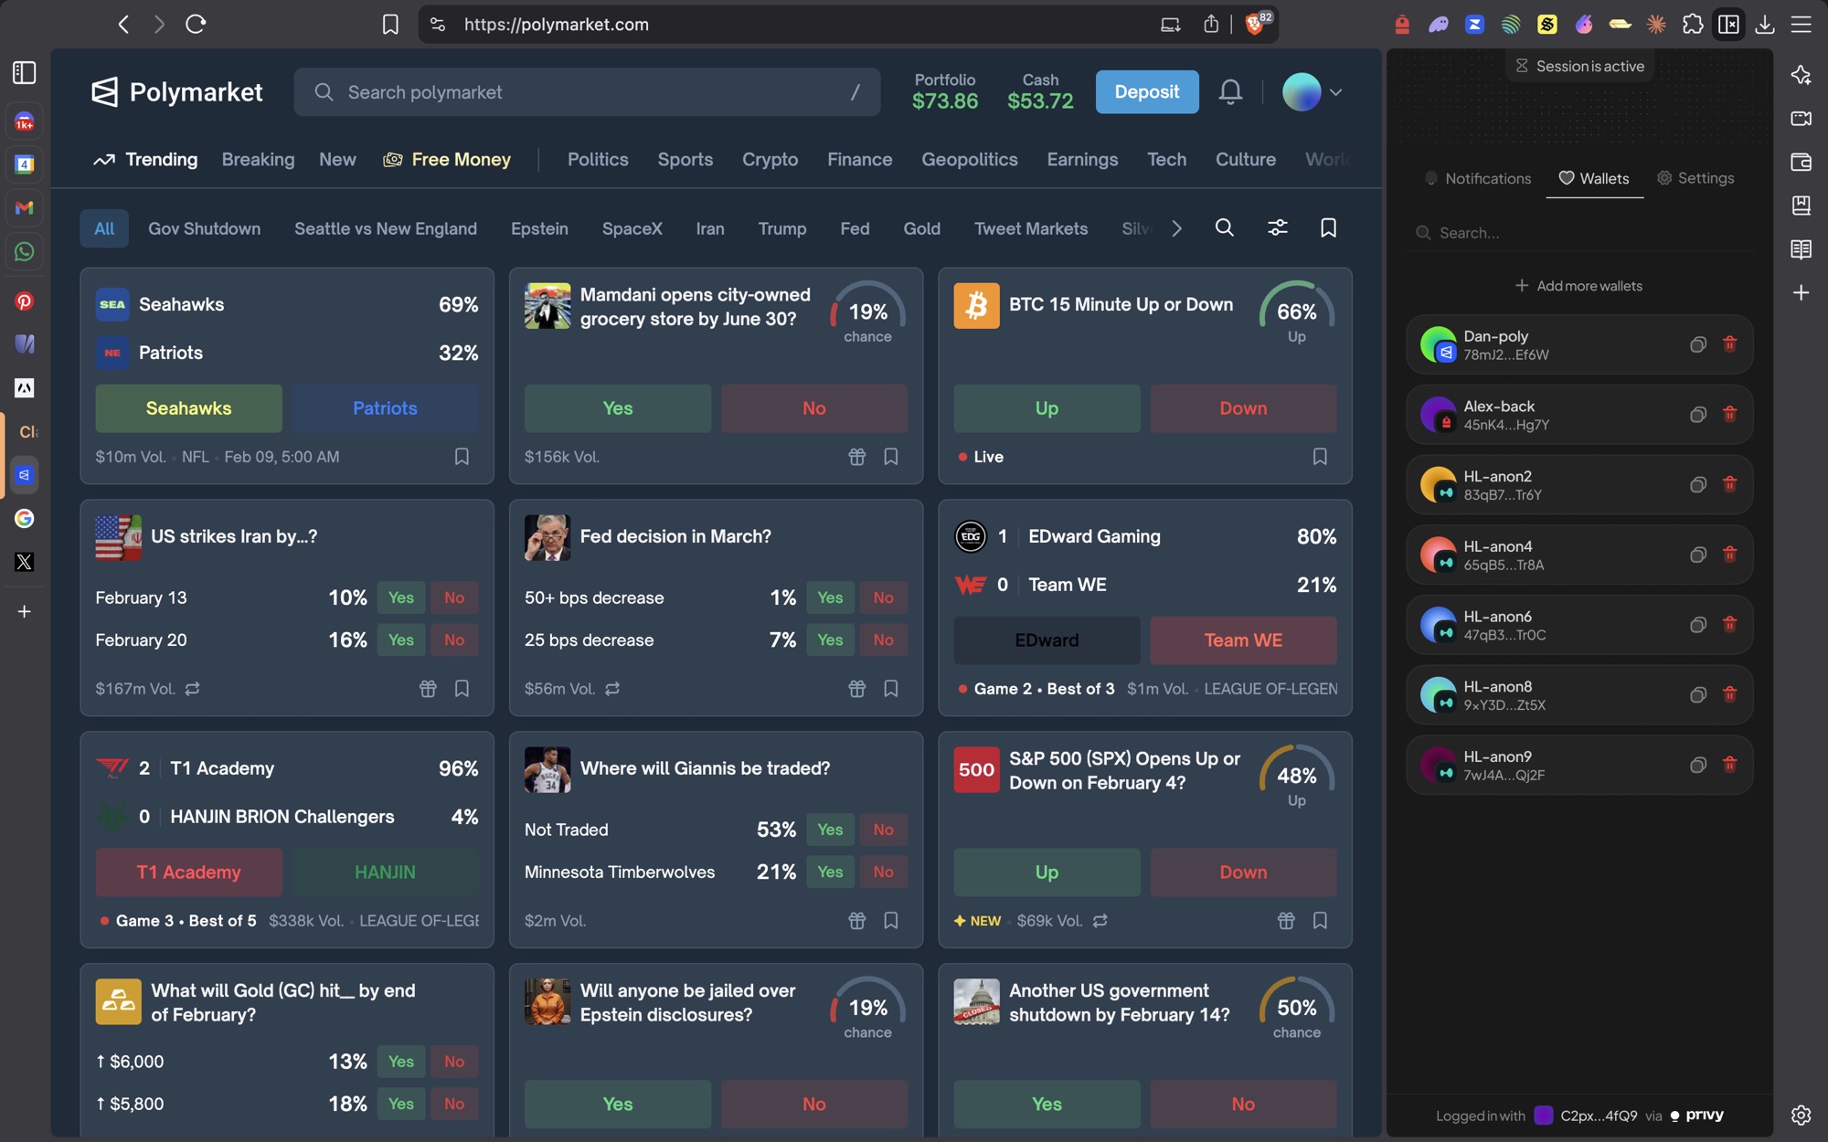Click Portfolio $73.86 balance
This screenshot has width=1828, height=1142.
pos(945,91)
